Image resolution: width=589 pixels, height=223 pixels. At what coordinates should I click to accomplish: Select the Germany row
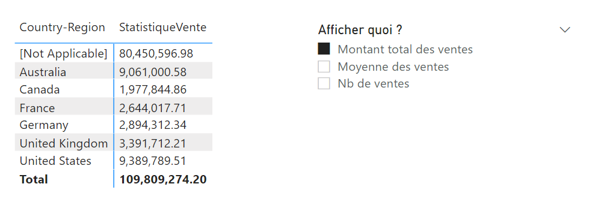pos(114,125)
